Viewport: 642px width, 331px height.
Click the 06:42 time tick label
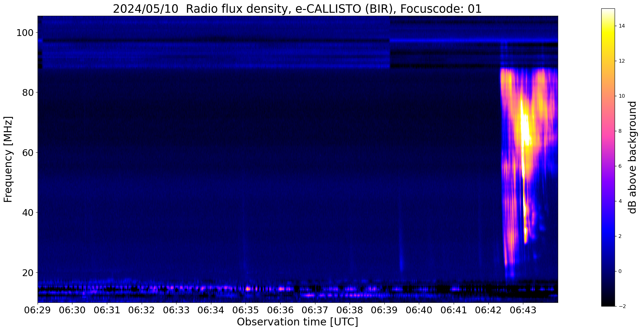point(488,310)
